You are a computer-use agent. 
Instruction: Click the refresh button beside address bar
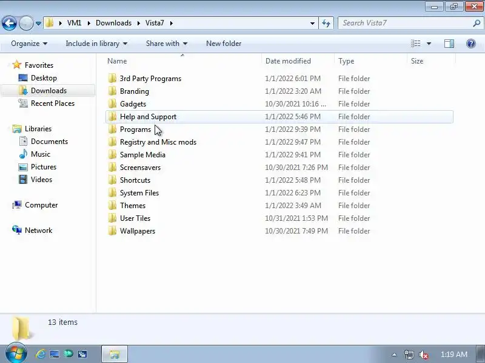coord(326,23)
